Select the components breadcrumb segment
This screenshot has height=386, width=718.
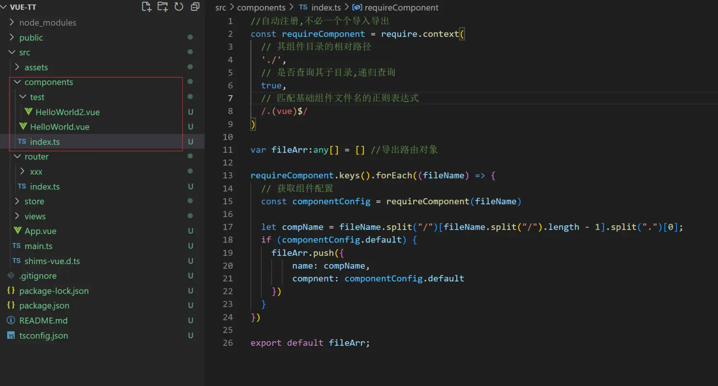[x=261, y=8]
